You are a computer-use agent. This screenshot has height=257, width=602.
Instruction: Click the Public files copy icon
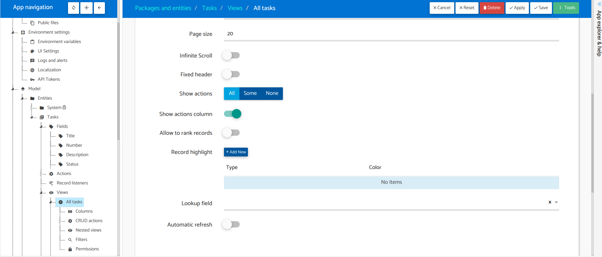click(32, 23)
